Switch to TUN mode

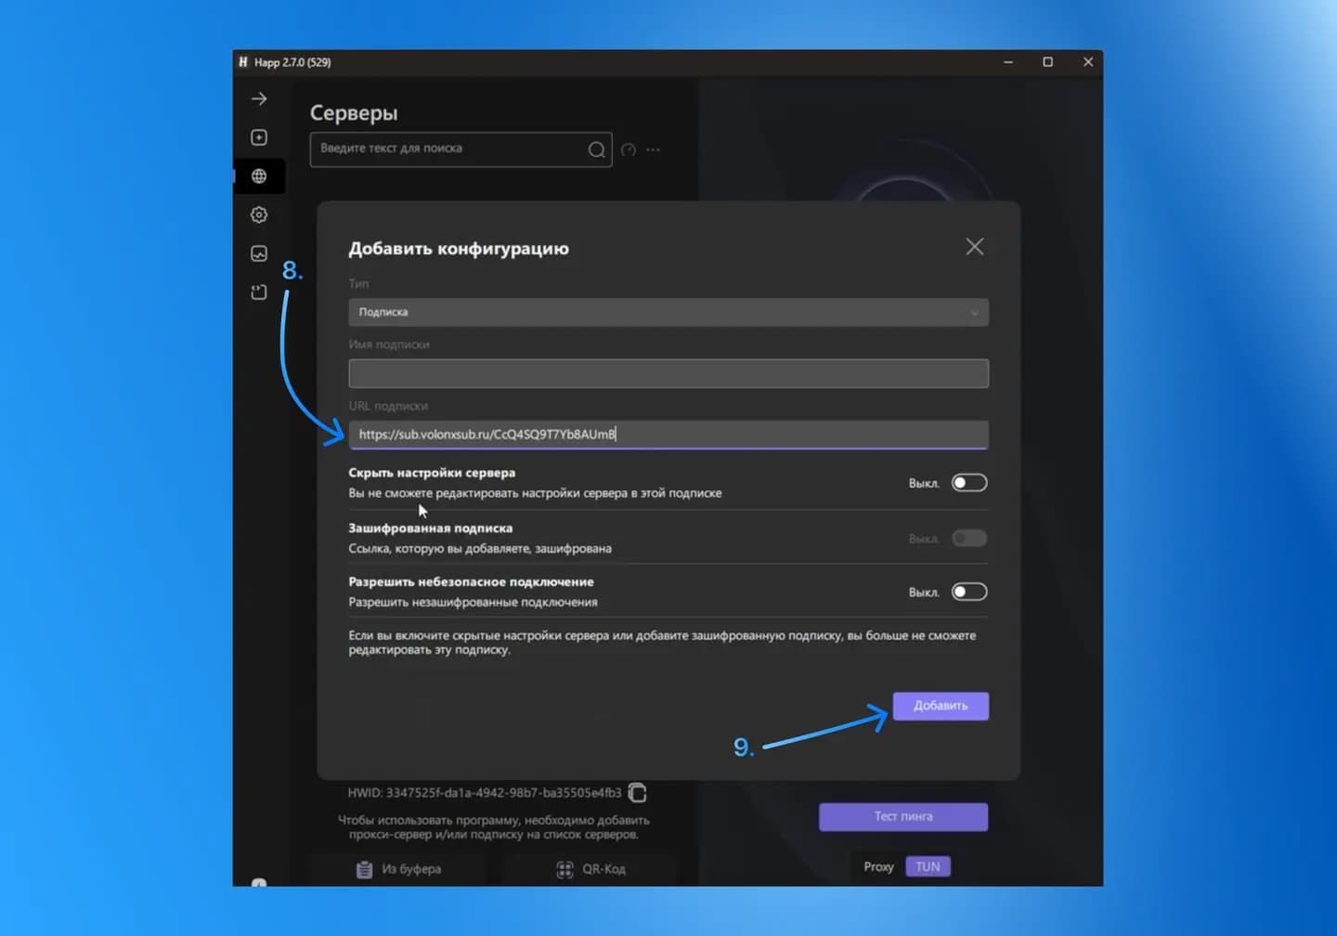coord(928,867)
